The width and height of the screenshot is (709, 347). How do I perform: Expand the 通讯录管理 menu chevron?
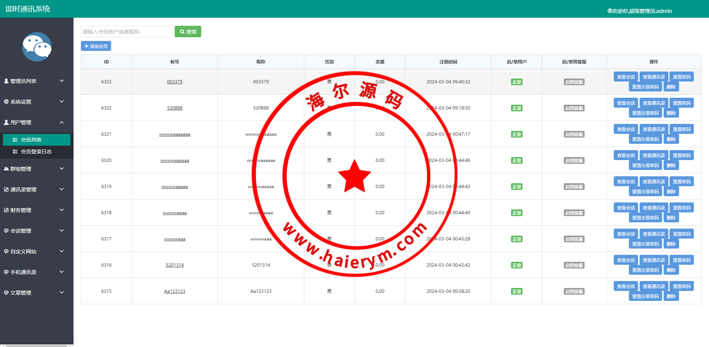pyautogui.click(x=62, y=189)
